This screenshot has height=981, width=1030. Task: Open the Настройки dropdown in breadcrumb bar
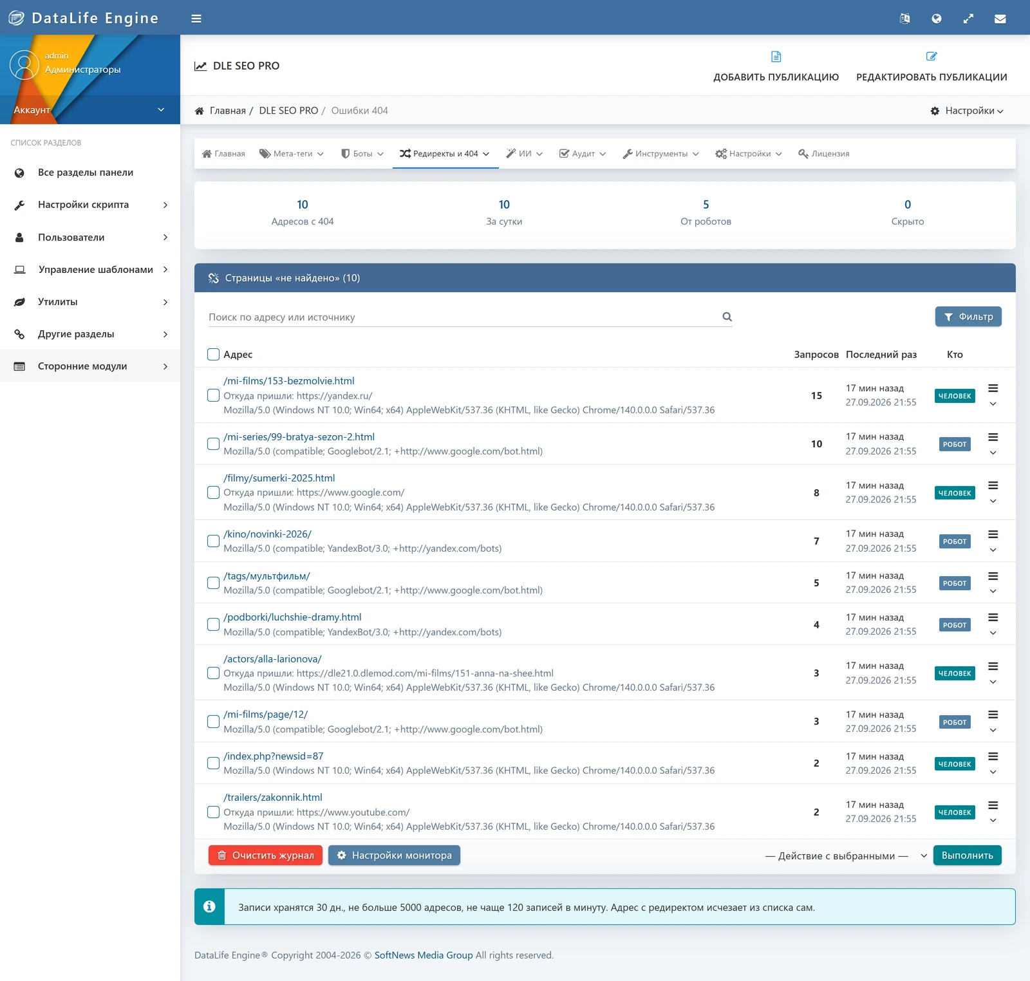(x=967, y=111)
